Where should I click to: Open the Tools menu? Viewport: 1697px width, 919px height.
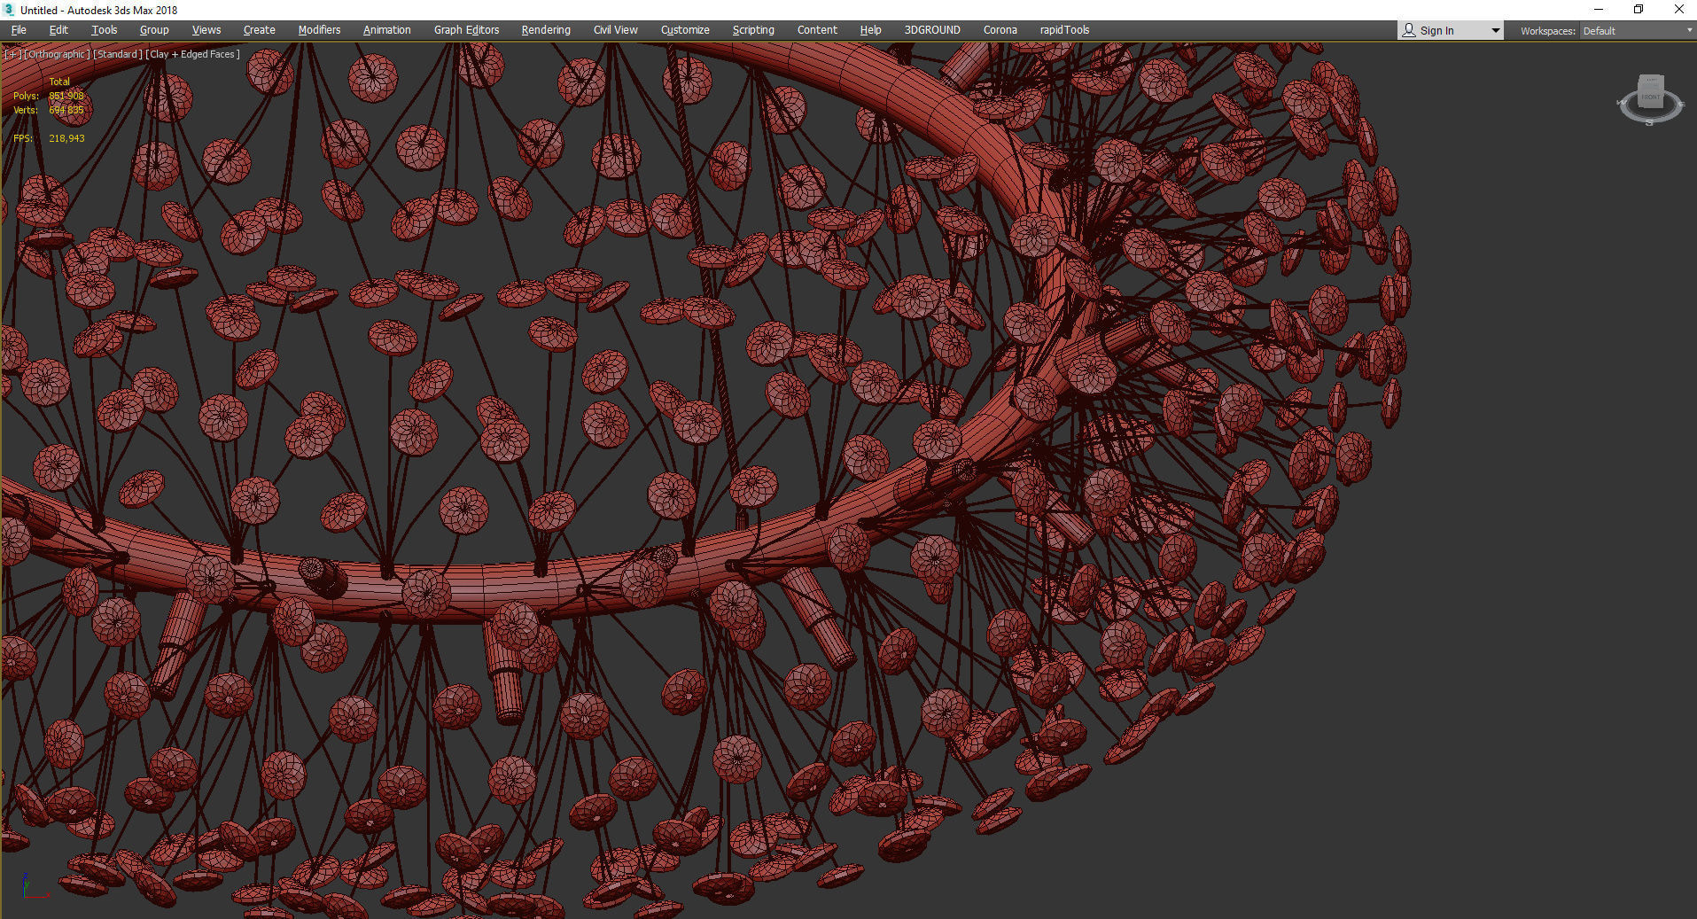click(x=105, y=30)
